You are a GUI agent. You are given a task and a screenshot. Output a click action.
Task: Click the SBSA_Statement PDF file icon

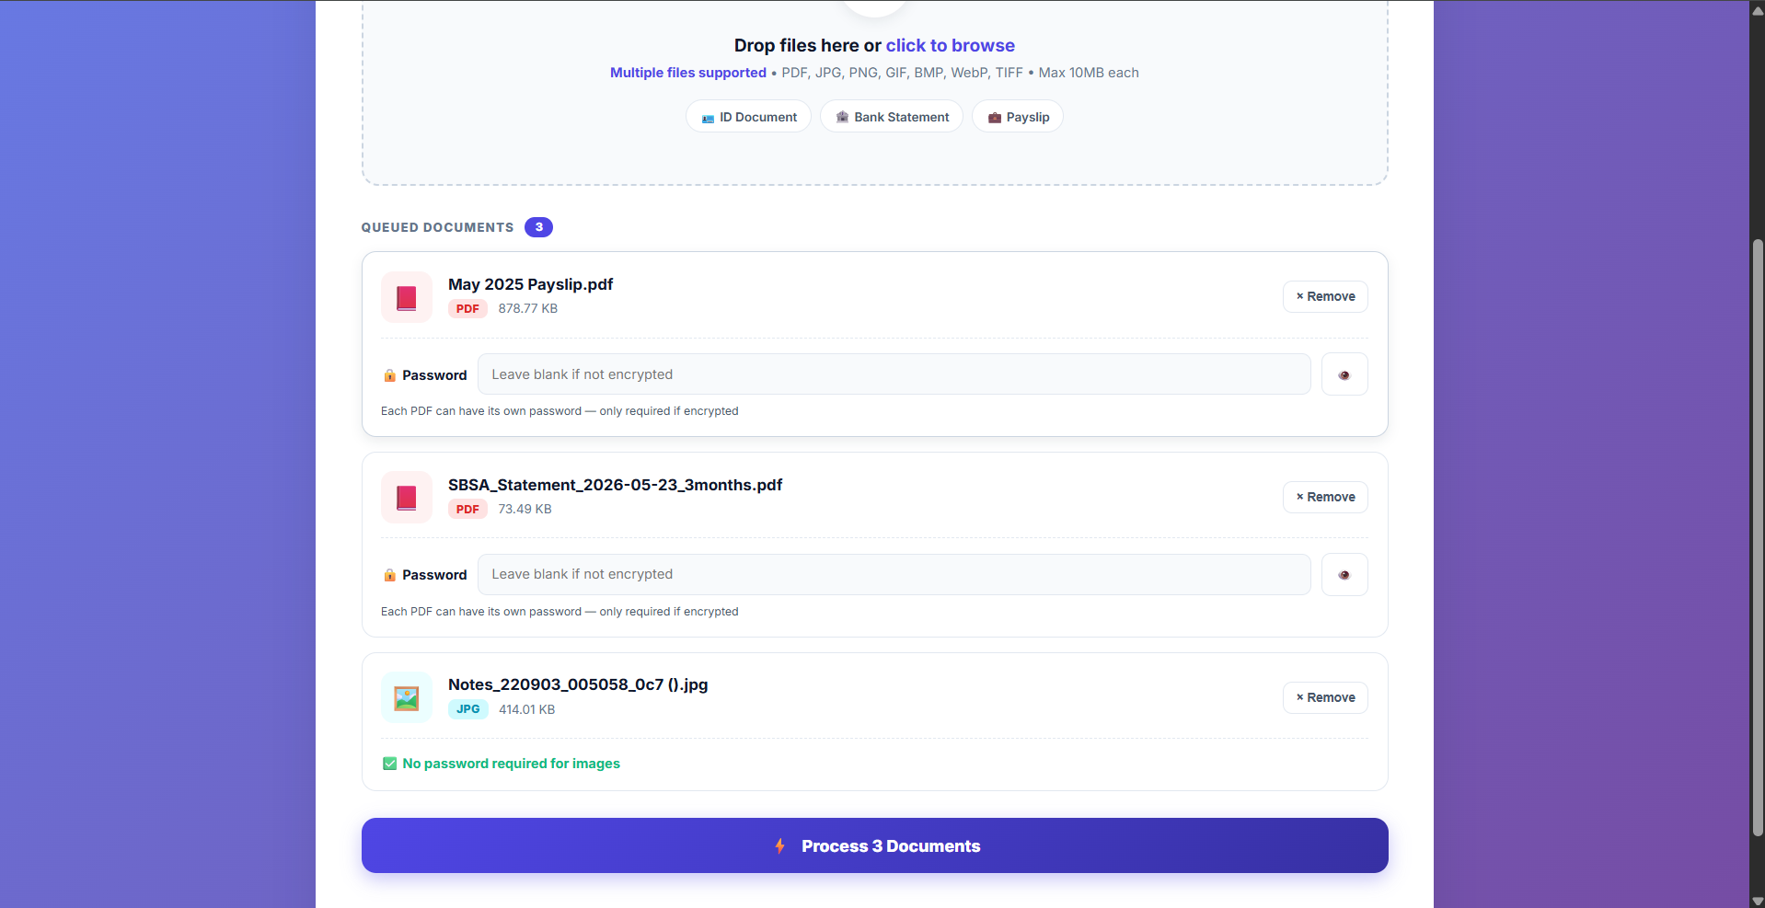pyautogui.click(x=407, y=498)
